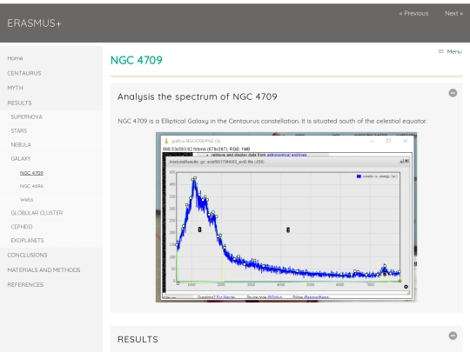Go to the Previous page

(413, 13)
